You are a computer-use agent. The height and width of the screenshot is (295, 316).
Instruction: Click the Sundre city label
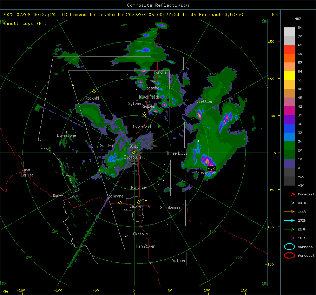[106, 145]
